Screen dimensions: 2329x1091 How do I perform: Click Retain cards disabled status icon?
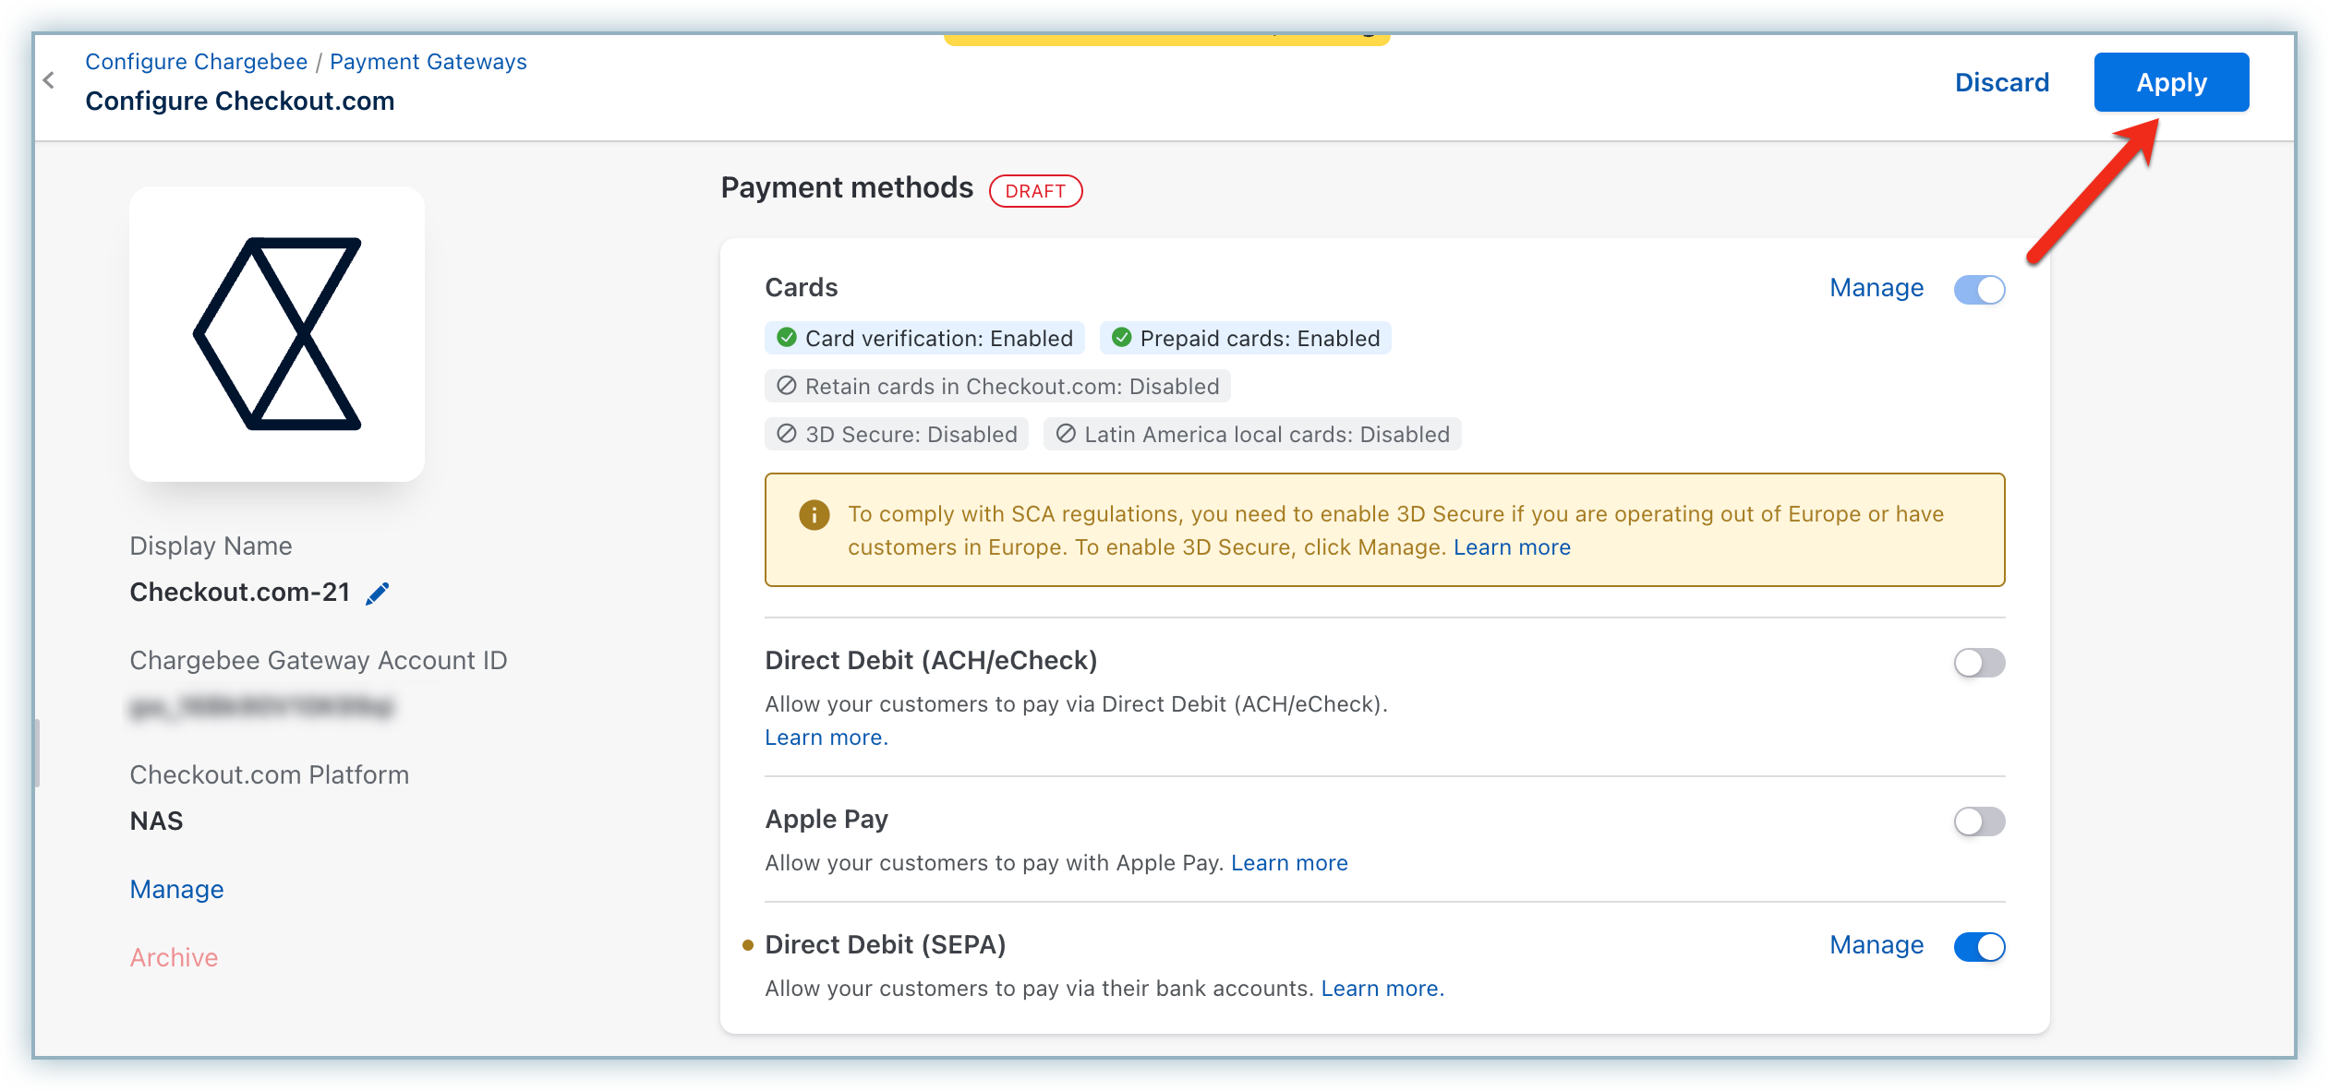click(x=786, y=386)
